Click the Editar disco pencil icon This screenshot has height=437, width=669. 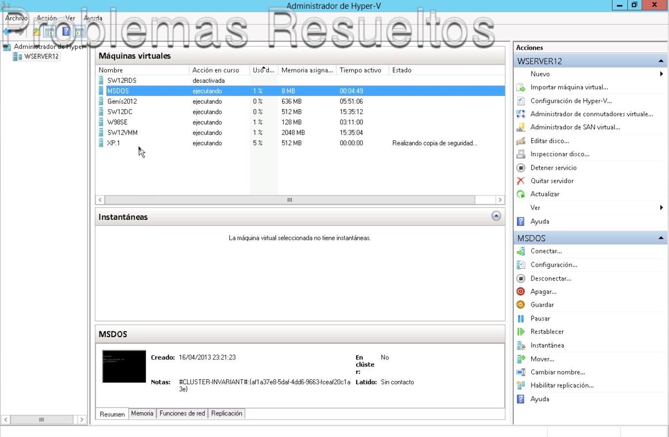[521, 141]
